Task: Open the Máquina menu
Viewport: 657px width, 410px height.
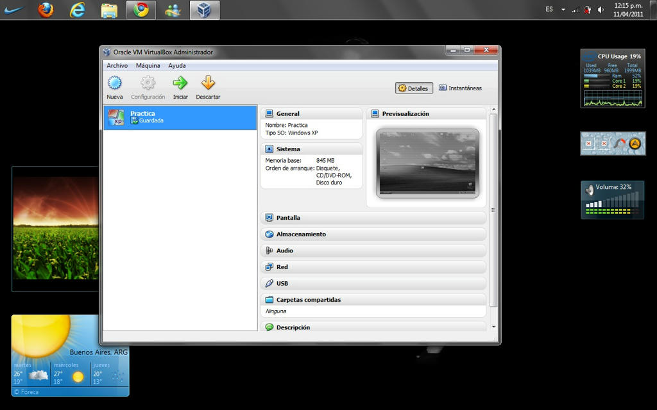Action: (x=148, y=66)
